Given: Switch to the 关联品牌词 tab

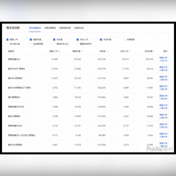Looking at the screenshot, I should pos(50,28).
